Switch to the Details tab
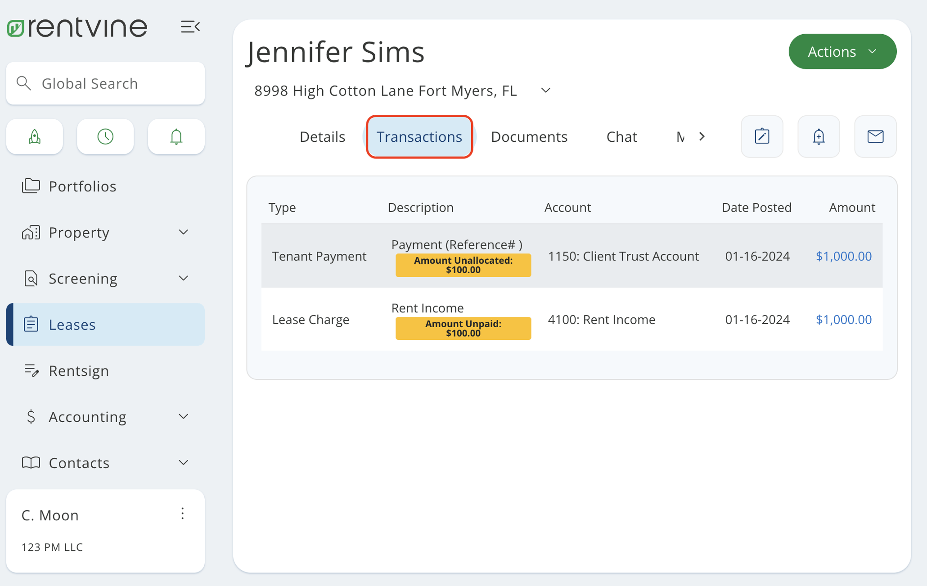The width and height of the screenshot is (927, 586). (322, 136)
